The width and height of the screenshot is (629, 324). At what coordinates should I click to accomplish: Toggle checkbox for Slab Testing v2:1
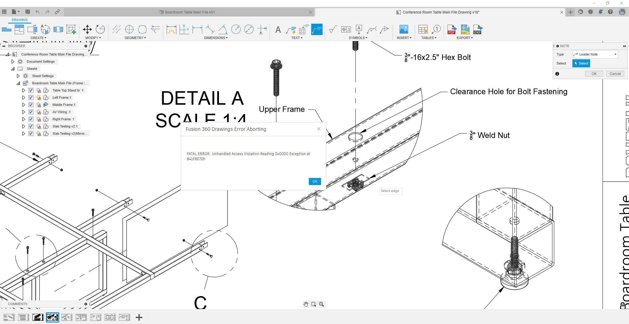(31, 126)
